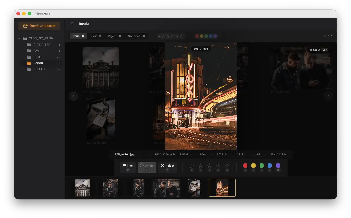Viewport: 351px width, 218px height.
Task: Assign the purple color label to photo
Action: [278, 166]
